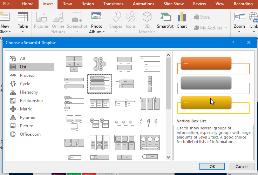Screen dimensions: 258x175
Task: Open the View tab
Action: (220, 4)
